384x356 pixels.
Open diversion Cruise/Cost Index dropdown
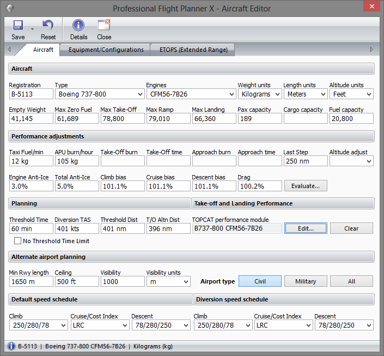[284, 325]
